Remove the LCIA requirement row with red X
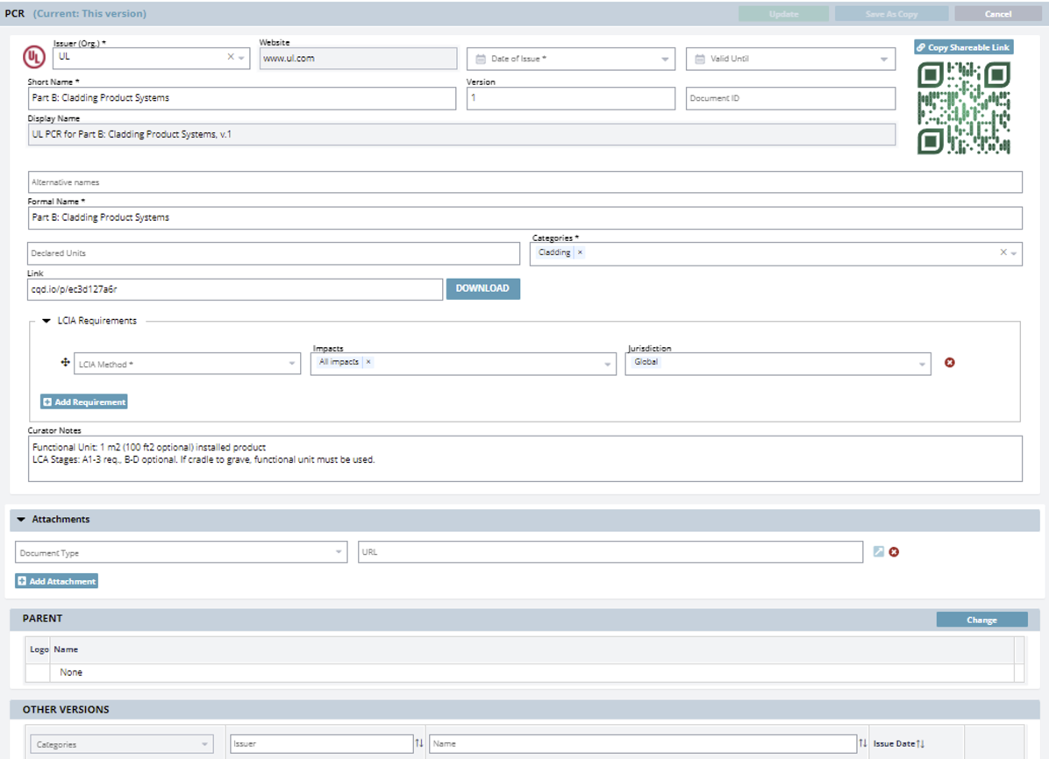 pyautogui.click(x=949, y=363)
